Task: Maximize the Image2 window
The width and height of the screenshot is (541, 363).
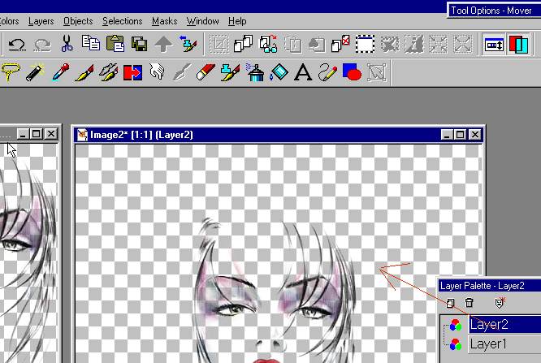Action: click(460, 135)
